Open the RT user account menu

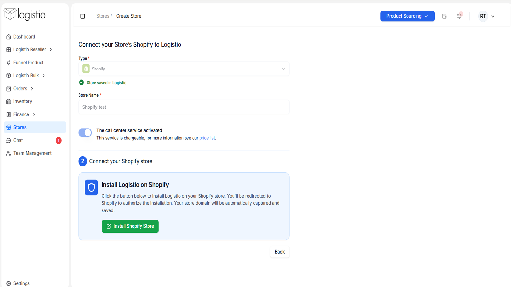[x=486, y=16]
